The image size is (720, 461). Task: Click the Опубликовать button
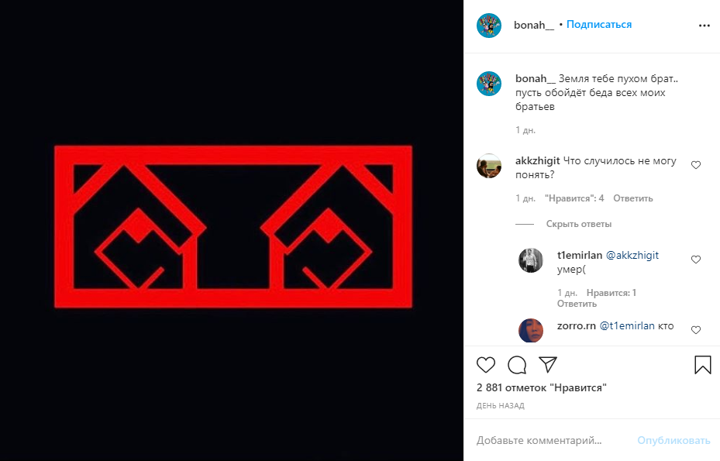pos(673,440)
